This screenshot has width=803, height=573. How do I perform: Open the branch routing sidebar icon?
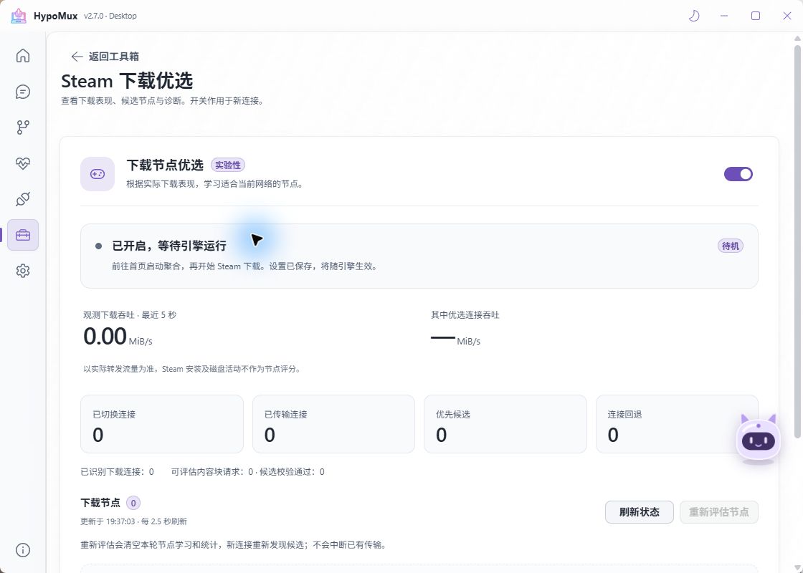coord(22,127)
